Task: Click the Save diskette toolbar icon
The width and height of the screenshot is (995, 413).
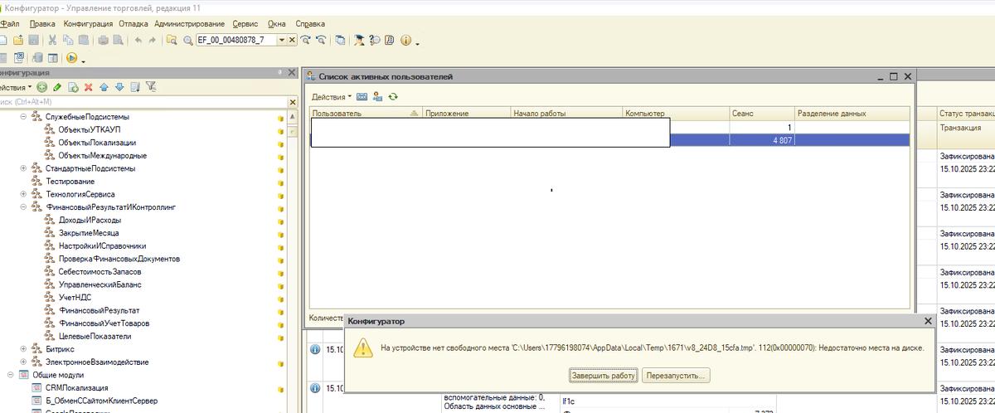Action: pyautogui.click(x=33, y=40)
